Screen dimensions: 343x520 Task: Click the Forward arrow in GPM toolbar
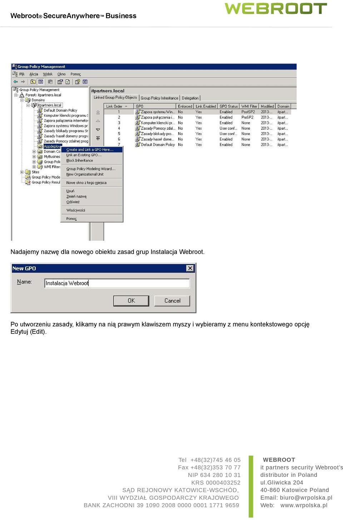tap(23, 82)
